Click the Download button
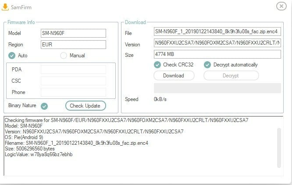292x185 pixels. (174, 76)
